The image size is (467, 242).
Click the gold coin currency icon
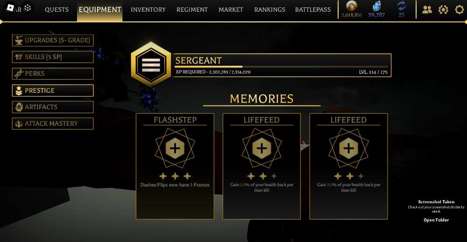352,6
